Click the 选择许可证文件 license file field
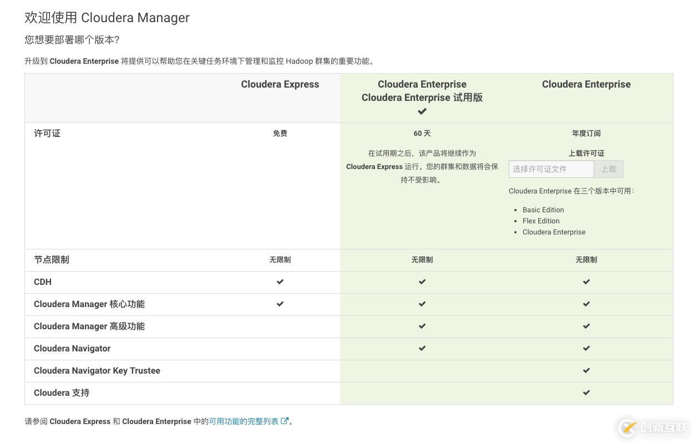The height and width of the screenshot is (444, 693). (551, 169)
